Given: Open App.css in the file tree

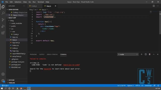Looking at the screenshot, I should [x=17, y=37].
